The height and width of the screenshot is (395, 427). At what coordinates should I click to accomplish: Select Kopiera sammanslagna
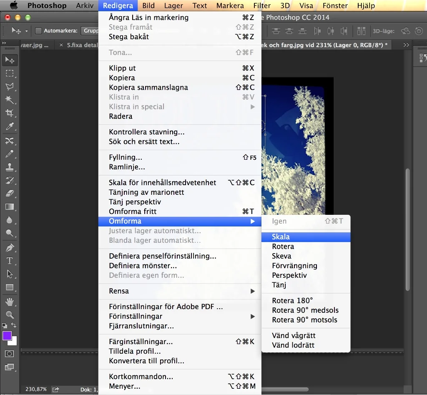(180, 88)
